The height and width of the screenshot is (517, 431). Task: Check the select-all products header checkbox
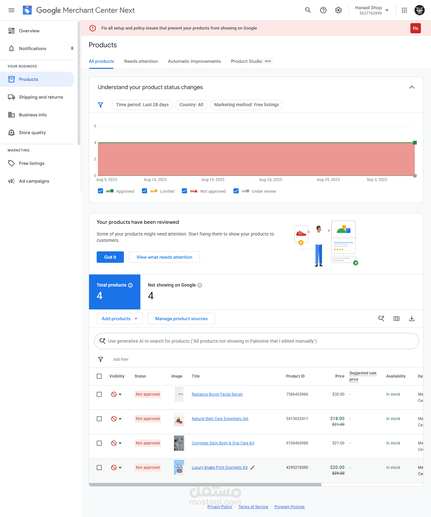(99, 376)
